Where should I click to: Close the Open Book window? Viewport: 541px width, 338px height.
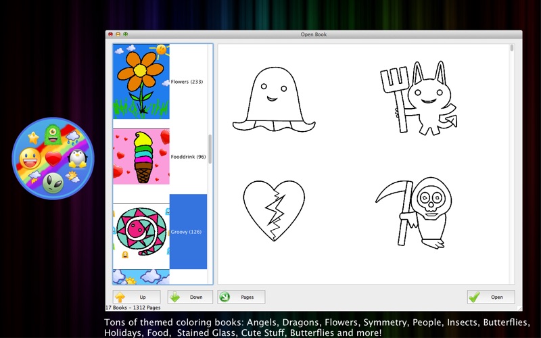click(x=110, y=34)
